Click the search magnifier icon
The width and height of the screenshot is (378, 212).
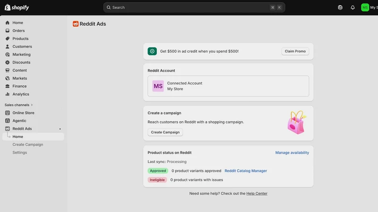point(109,8)
